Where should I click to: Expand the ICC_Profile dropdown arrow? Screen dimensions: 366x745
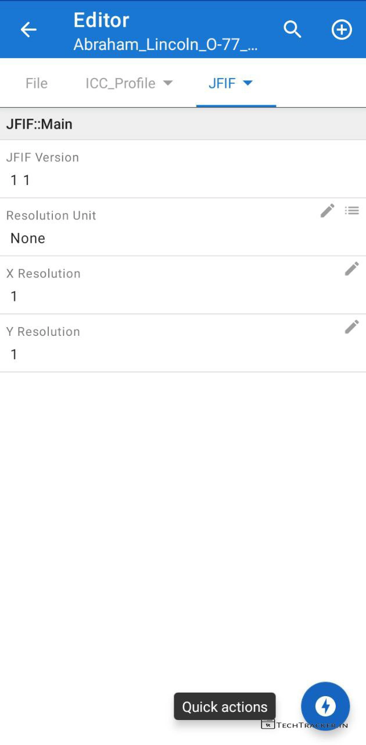pyautogui.click(x=168, y=83)
